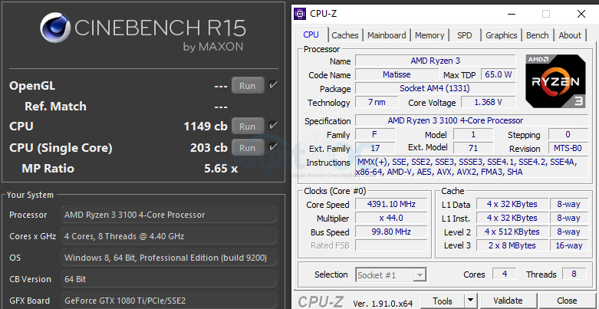Run the CPU (Single Core) benchmark
The width and height of the screenshot is (599, 309).
pyautogui.click(x=247, y=148)
